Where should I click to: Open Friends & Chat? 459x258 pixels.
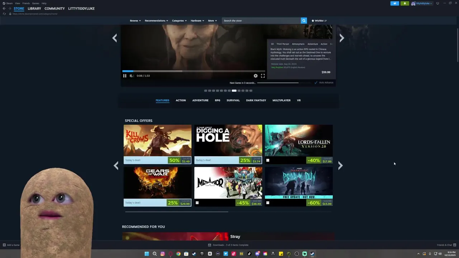coord(446,245)
